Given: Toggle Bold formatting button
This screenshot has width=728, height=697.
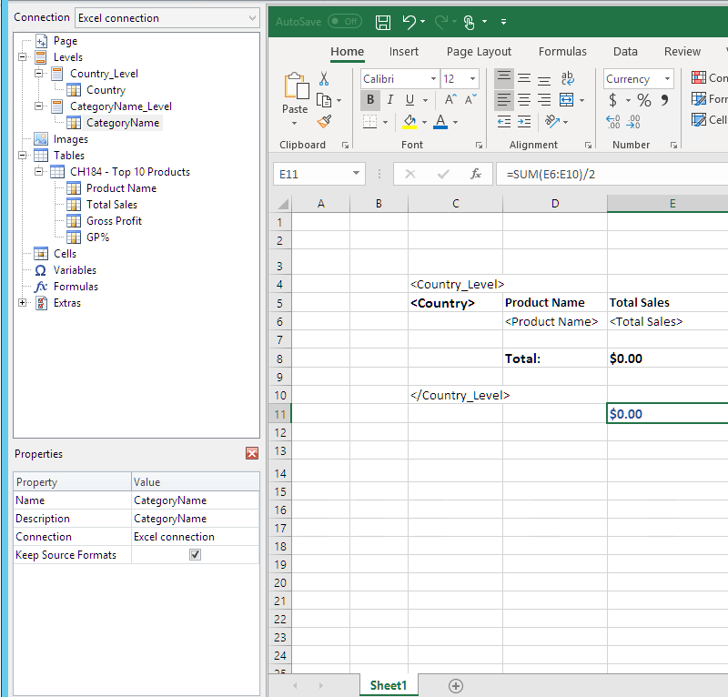Looking at the screenshot, I should pos(370,100).
